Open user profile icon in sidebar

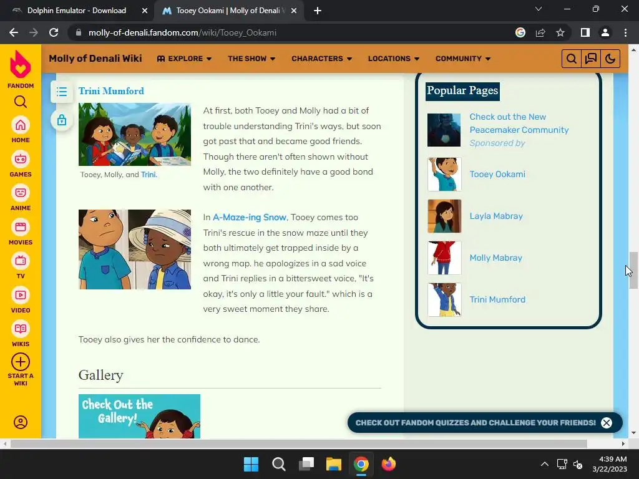pyautogui.click(x=21, y=422)
